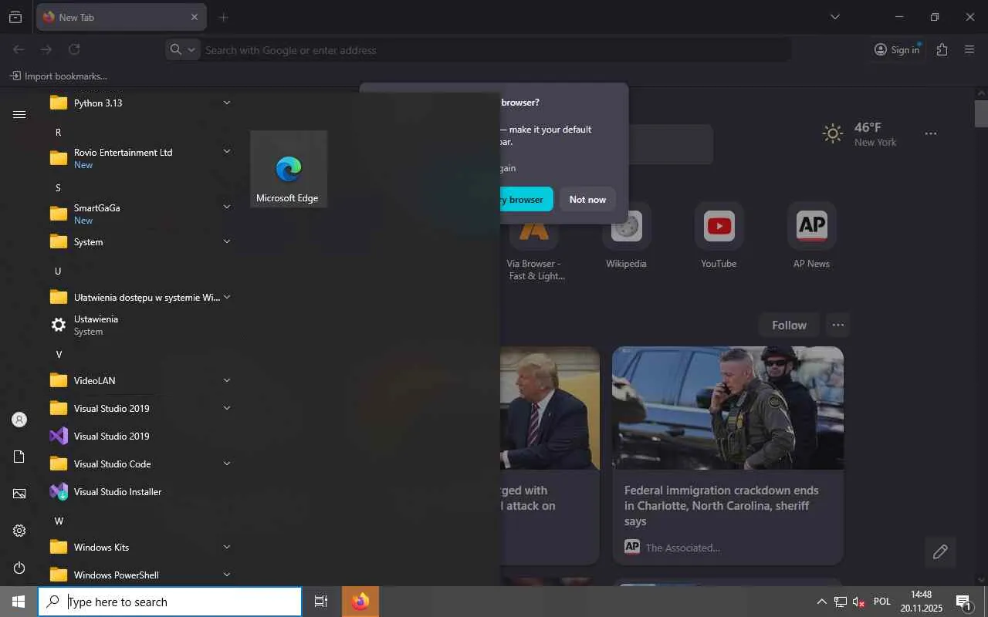988x617 pixels.
Task: Open more options next to Follow
Action: [838, 325]
